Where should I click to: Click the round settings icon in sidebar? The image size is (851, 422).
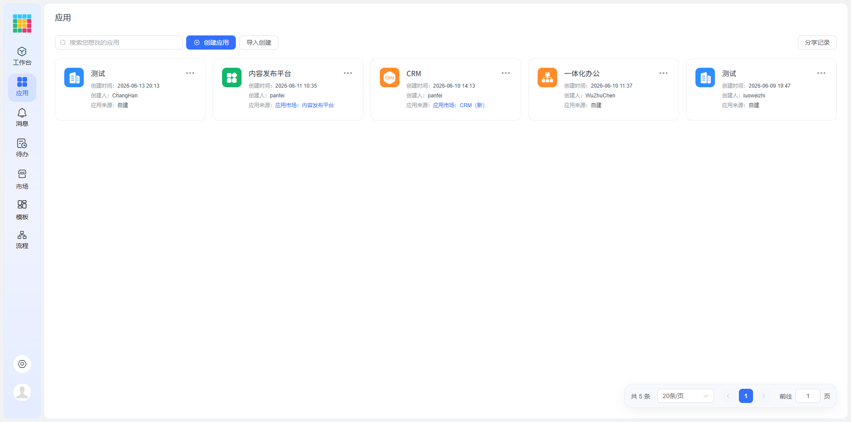click(22, 364)
